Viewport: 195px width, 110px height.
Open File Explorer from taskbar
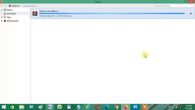pos(22,107)
